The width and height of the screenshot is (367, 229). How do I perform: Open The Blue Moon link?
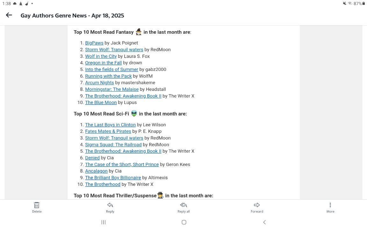(x=101, y=103)
